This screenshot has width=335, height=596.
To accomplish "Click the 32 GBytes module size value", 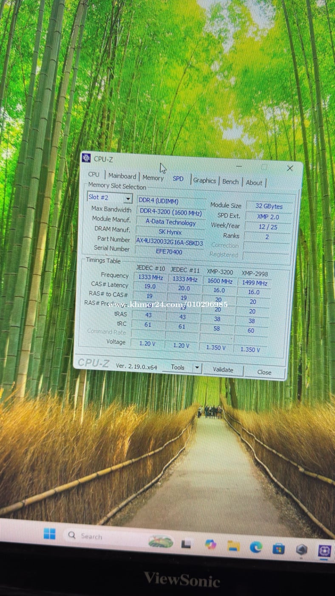I will point(269,206).
